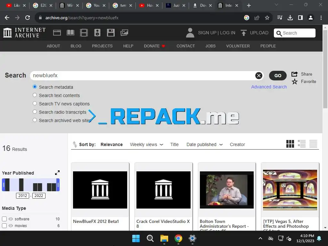Click the GO search button
Screen dimensions: 328x246
pos(278,76)
